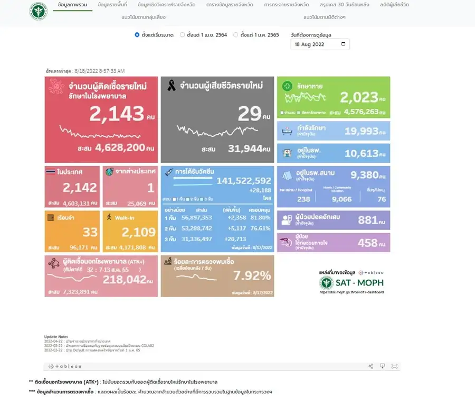Select the 'ตั้งแต่ 1 เม.ย. 2564' radio option
Viewport: 475px width, 397px height.
point(182,35)
